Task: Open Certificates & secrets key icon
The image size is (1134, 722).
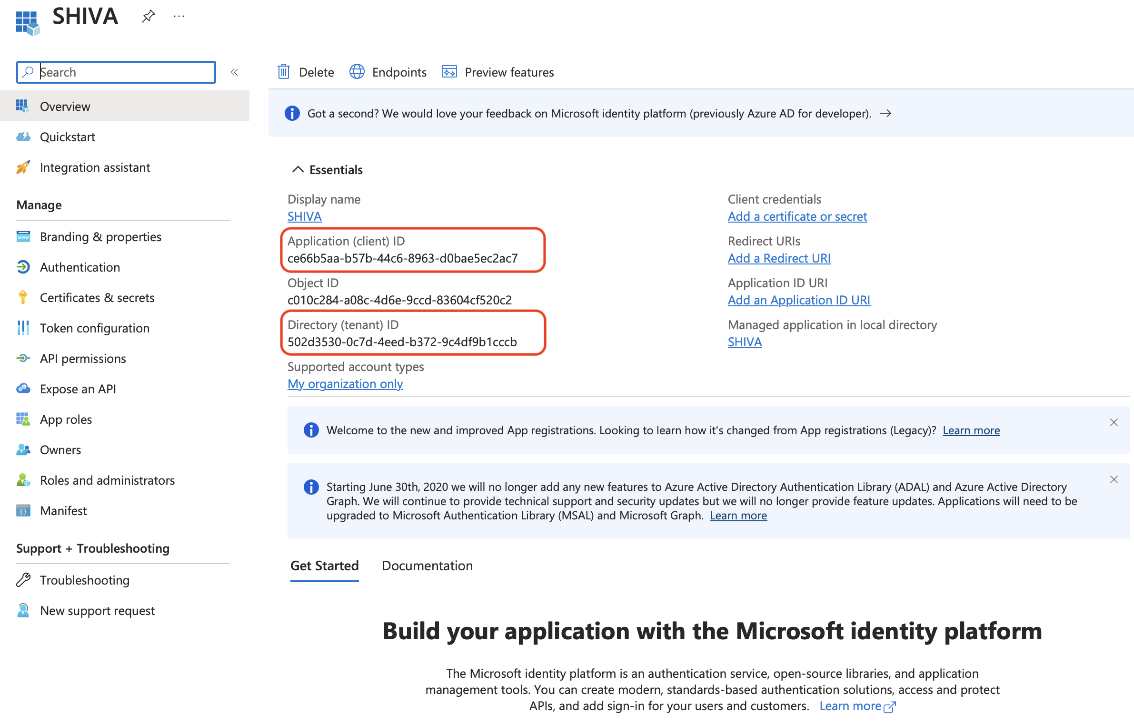Action: 23,298
